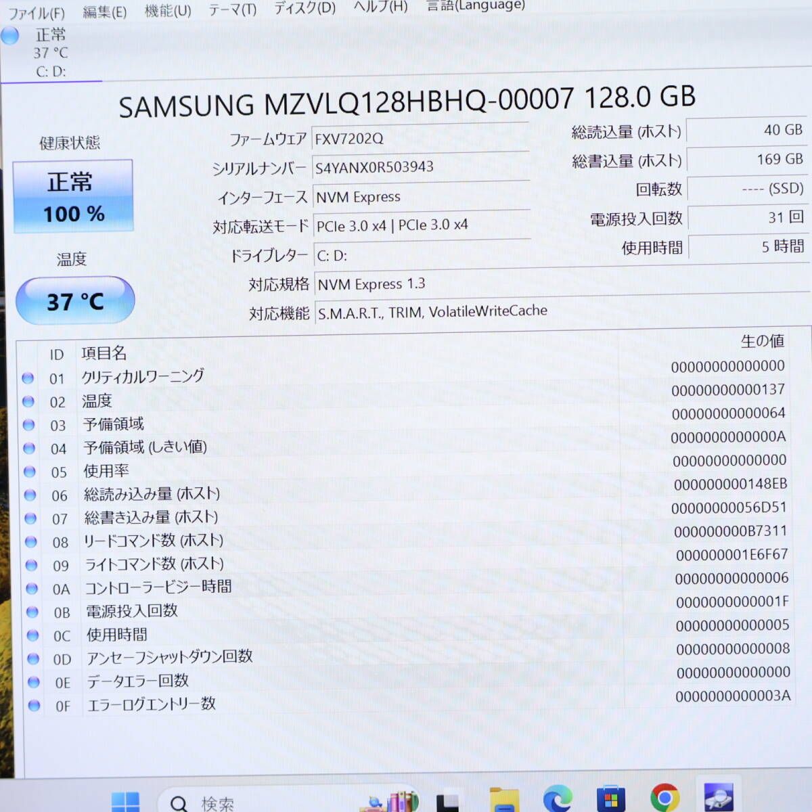This screenshot has width=812, height=812.
Task: Open the ディスク(D) menu
Action: pos(304,8)
